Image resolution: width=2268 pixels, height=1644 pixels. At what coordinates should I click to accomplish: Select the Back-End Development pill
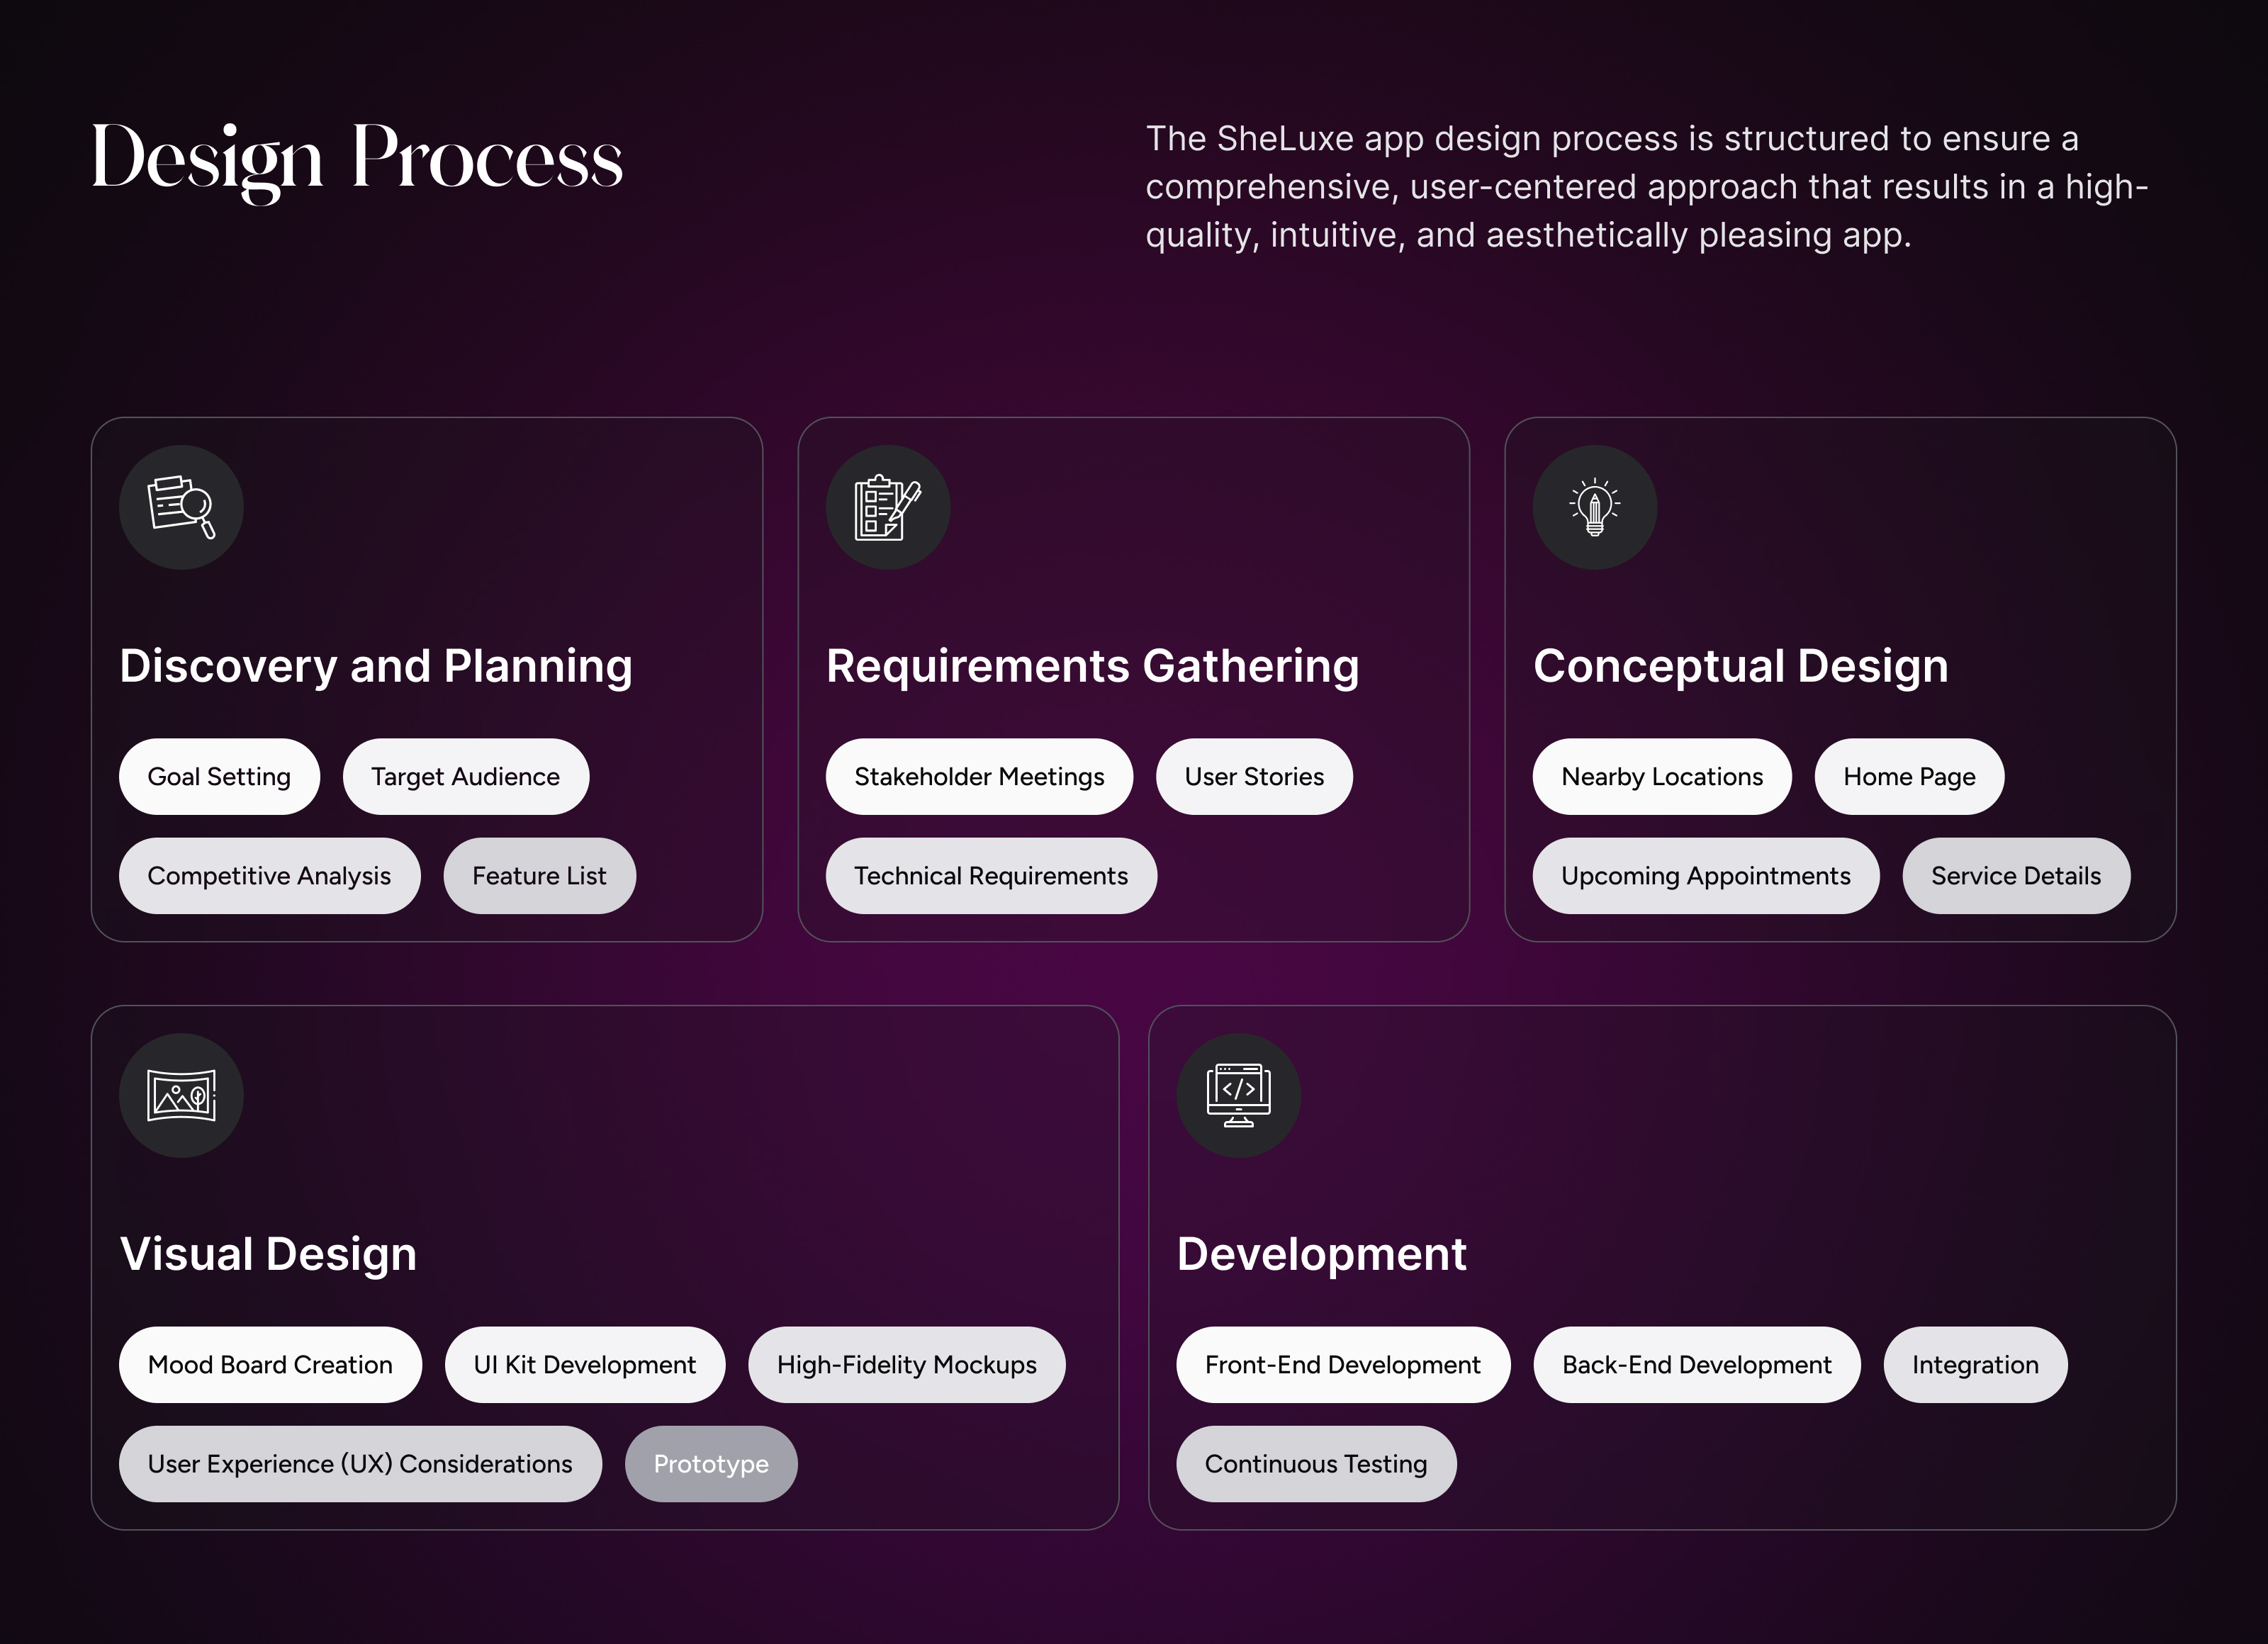(x=1697, y=1365)
